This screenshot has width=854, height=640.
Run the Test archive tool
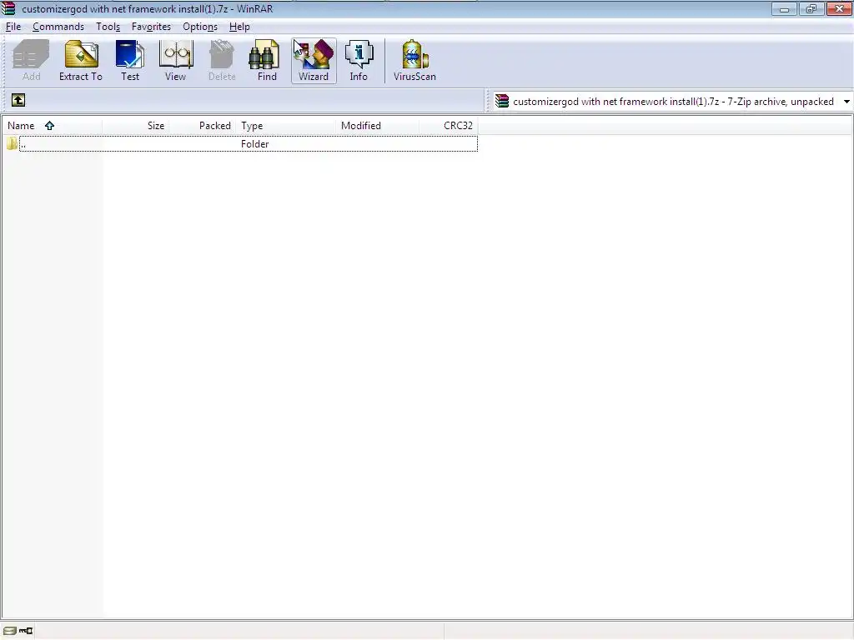[x=129, y=60]
